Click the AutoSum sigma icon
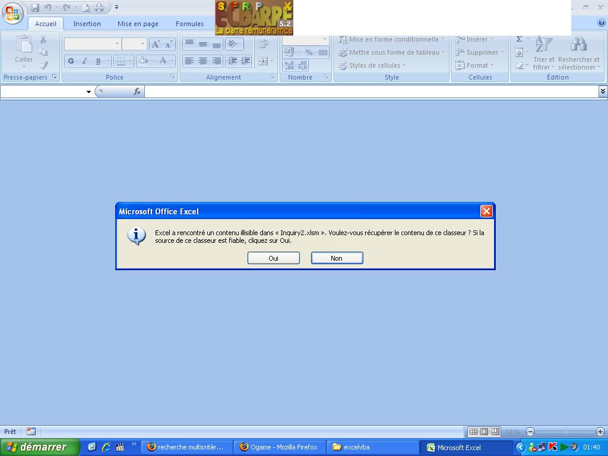 point(519,39)
